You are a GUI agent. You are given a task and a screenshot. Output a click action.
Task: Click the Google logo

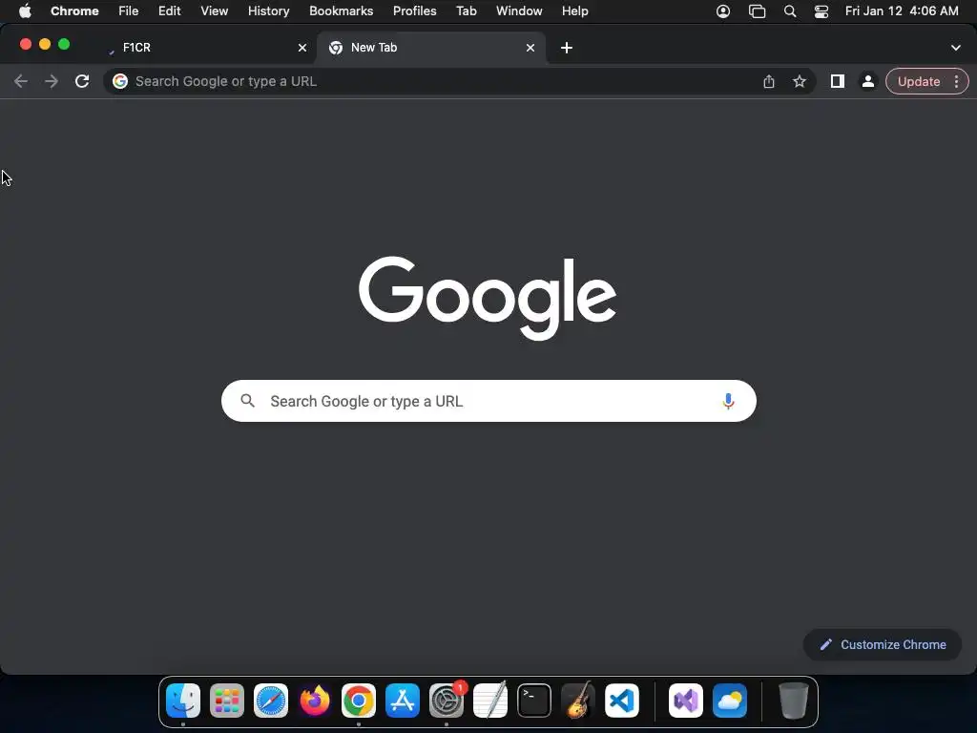(x=488, y=299)
